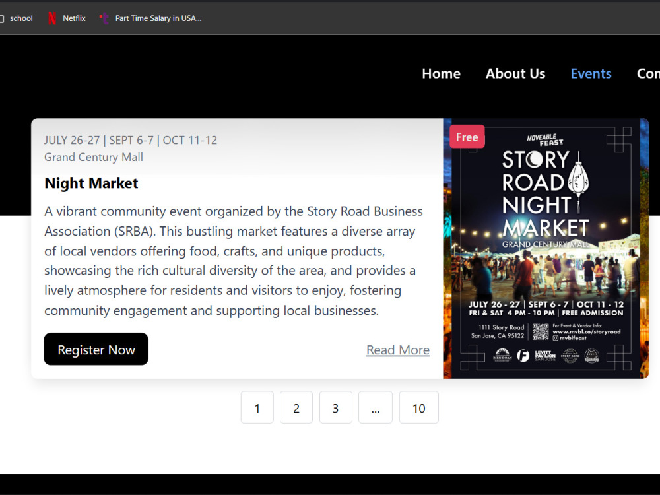
Task: Click the event description paragraph
Action: coord(234,261)
